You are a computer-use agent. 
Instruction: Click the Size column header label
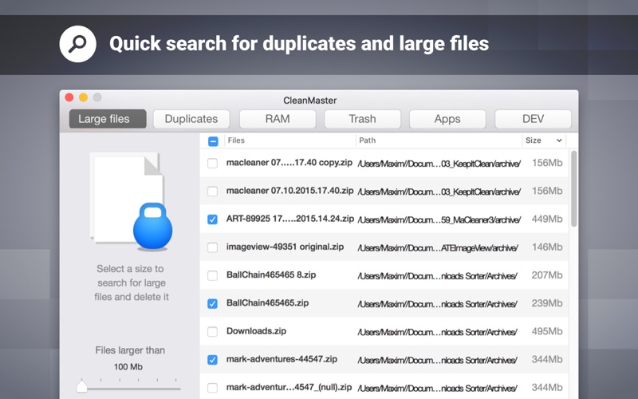533,140
